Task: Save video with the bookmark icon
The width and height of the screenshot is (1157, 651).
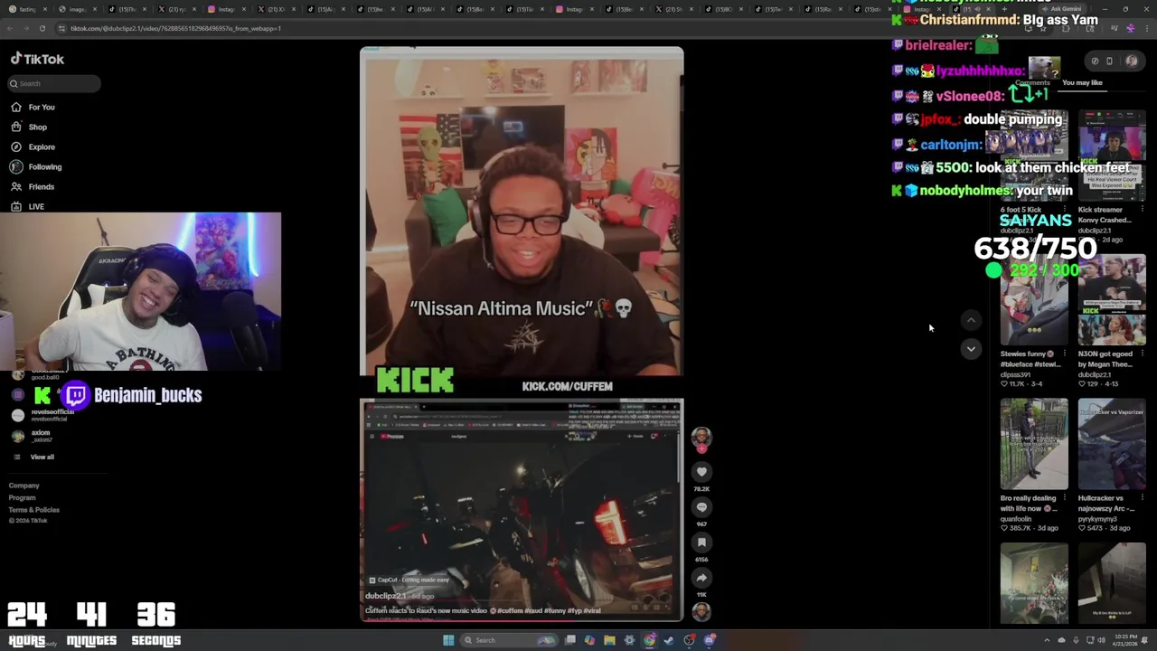Action: [701, 542]
